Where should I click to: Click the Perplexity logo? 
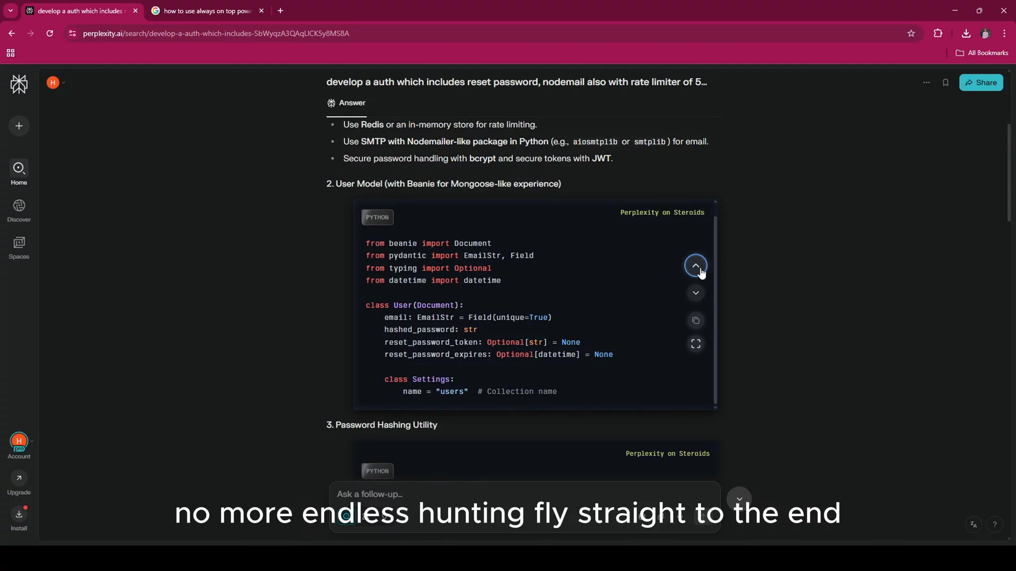tap(19, 84)
